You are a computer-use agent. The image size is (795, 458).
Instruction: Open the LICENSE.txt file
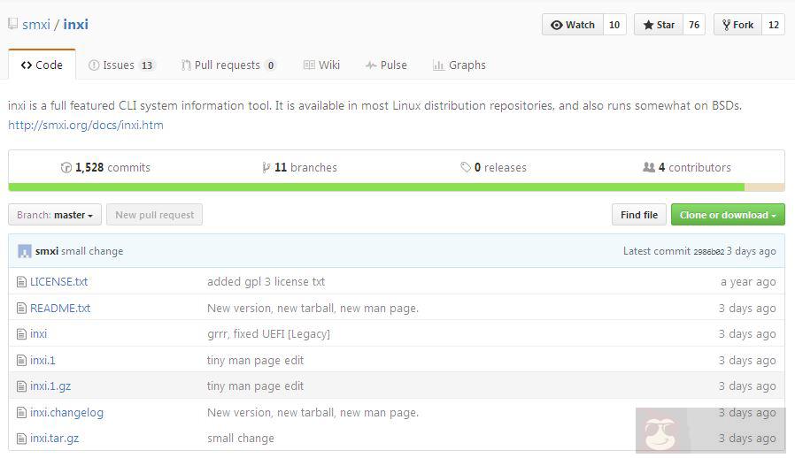point(58,282)
